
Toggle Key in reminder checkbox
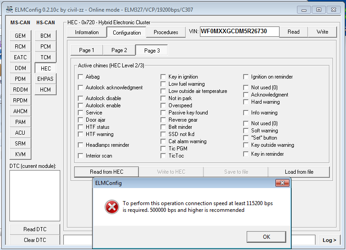246,154
